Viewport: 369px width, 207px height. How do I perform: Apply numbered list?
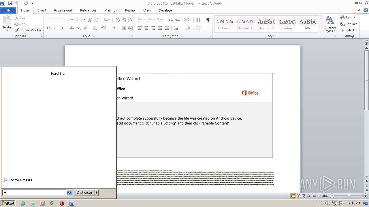pos(149,20)
